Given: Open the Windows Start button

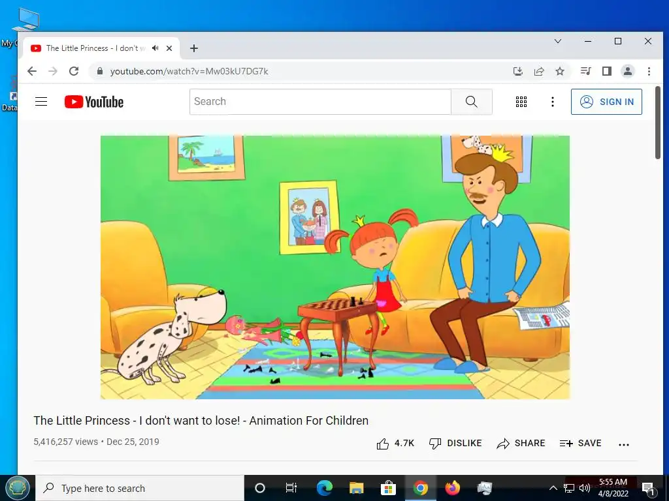Looking at the screenshot, I should tap(17, 488).
